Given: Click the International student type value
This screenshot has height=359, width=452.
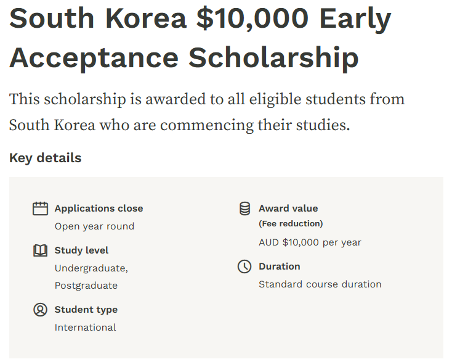Looking at the screenshot, I should [86, 328].
